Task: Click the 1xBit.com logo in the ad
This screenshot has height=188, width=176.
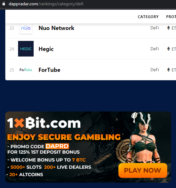Action: point(44,123)
